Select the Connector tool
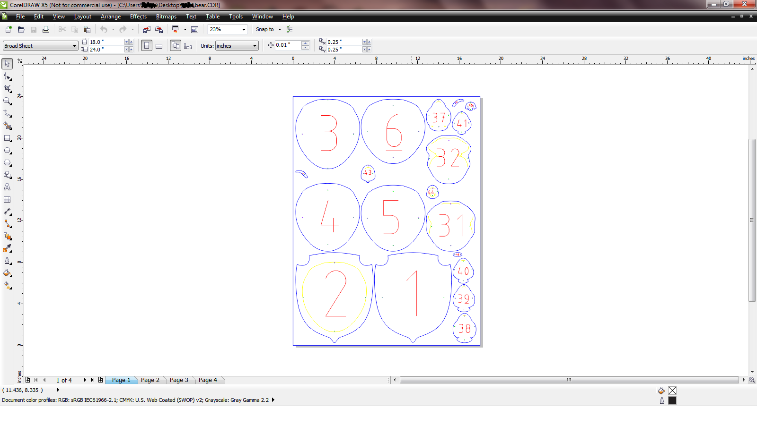 7,224
